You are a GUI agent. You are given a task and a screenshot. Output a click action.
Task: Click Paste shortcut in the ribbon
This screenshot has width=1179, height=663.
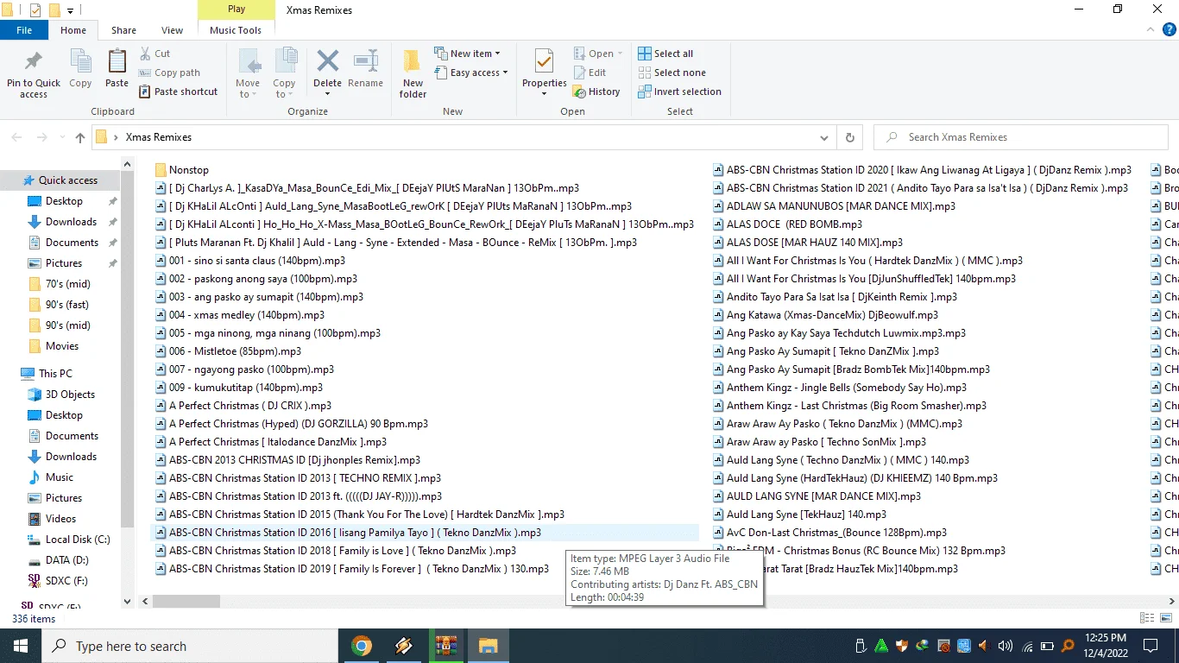click(x=178, y=92)
